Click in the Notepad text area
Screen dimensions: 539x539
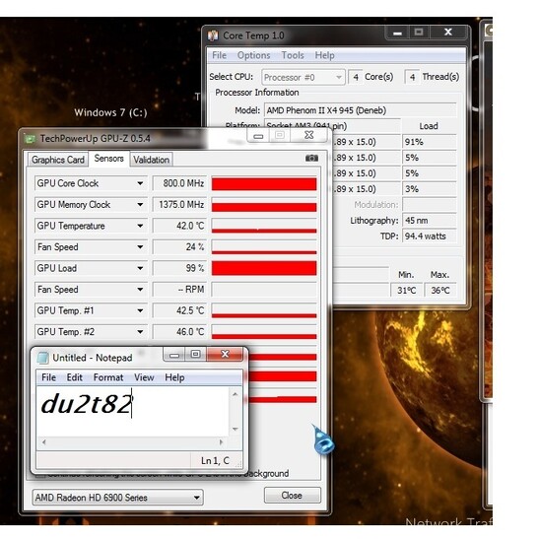point(133,411)
